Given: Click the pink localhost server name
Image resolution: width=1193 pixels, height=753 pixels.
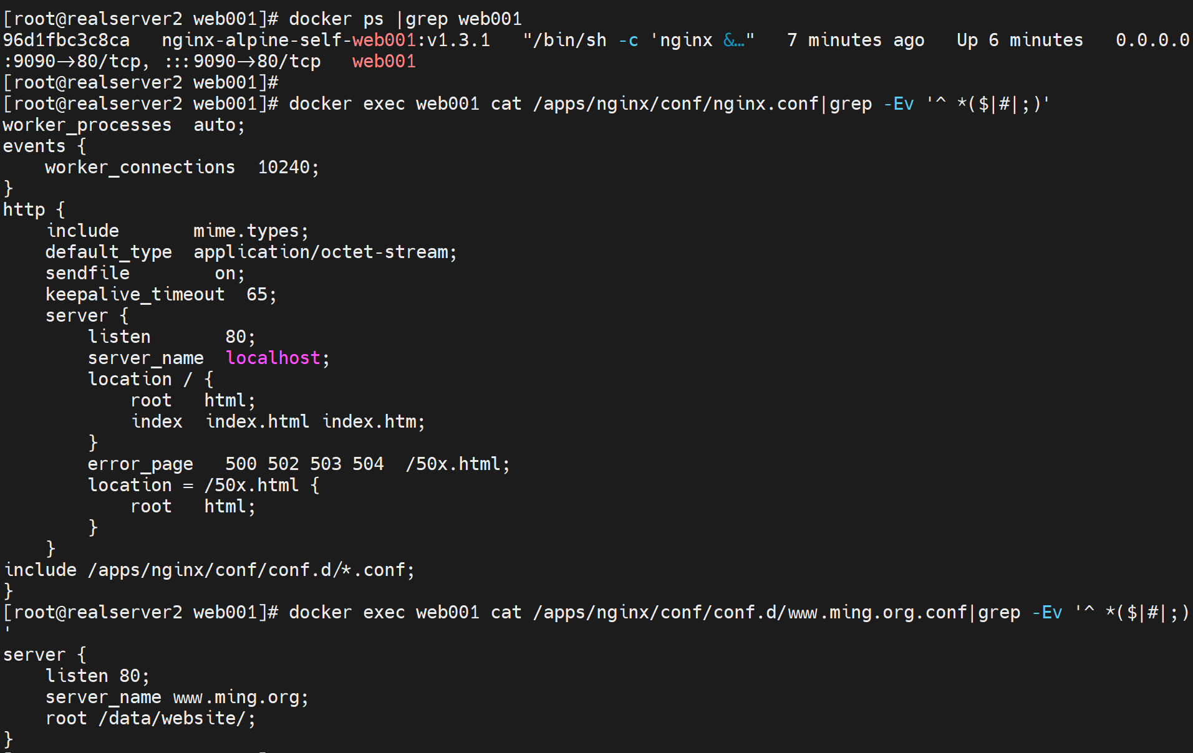Looking at the screenshot, I should coord(273,358).
